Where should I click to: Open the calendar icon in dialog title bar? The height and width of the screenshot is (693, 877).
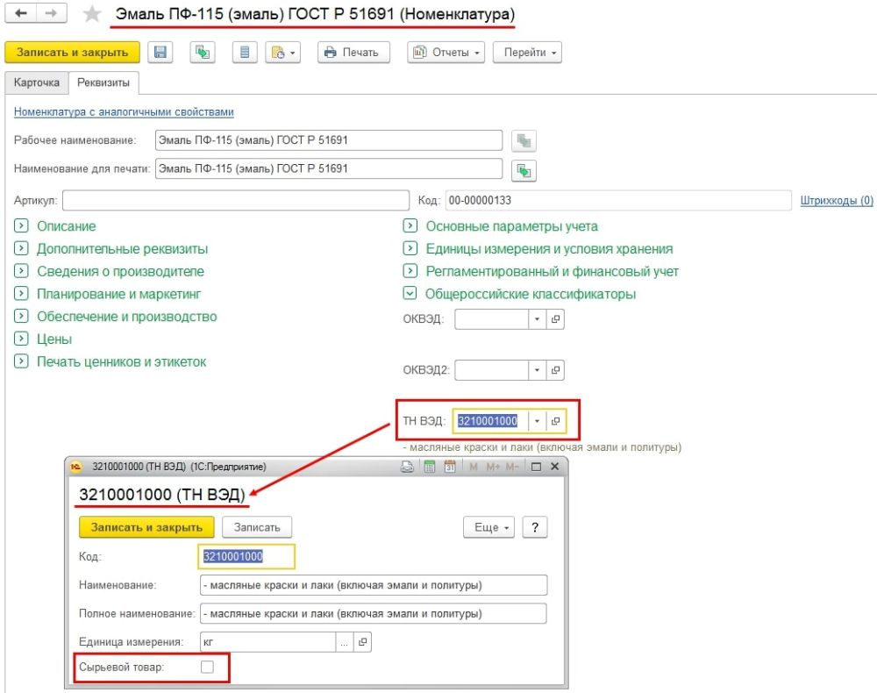[x=450, y=467]
